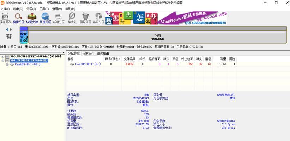Viewport: 290px width, 141px height.
Task: Click the End Cylinder (终止柱面) column header
Action: tap(187, 59)
